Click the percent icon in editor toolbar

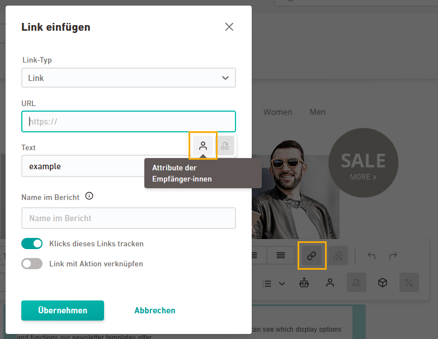[x=409, y=283]
